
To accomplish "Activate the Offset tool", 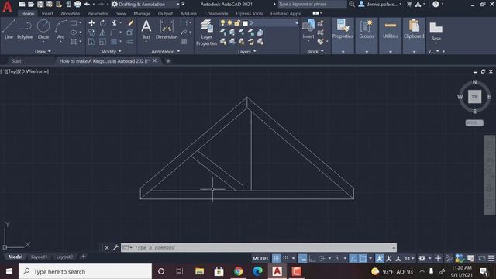I will pyautogui.click(x=130, y=41).
